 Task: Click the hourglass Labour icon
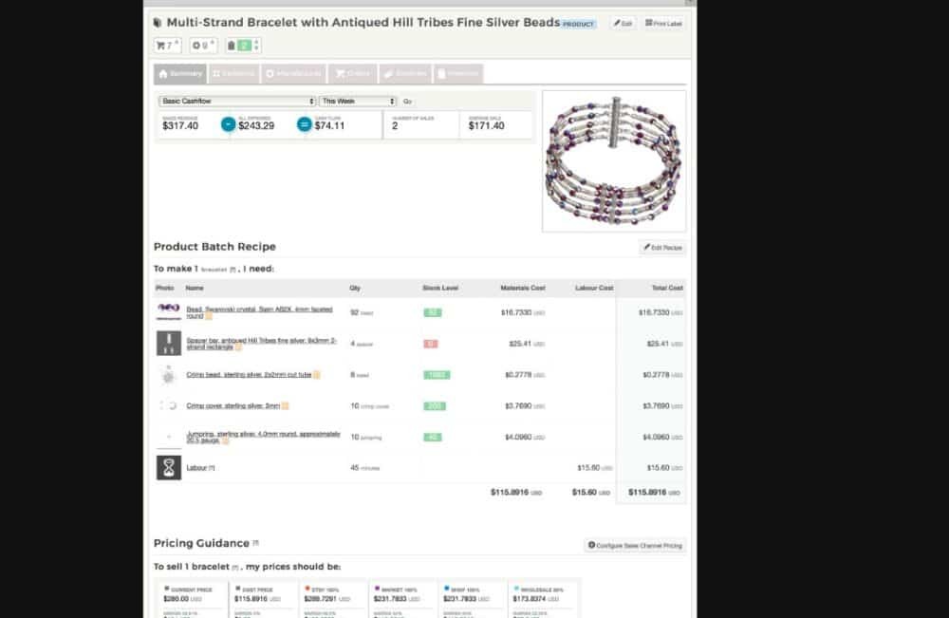click(x=168, y=467)
